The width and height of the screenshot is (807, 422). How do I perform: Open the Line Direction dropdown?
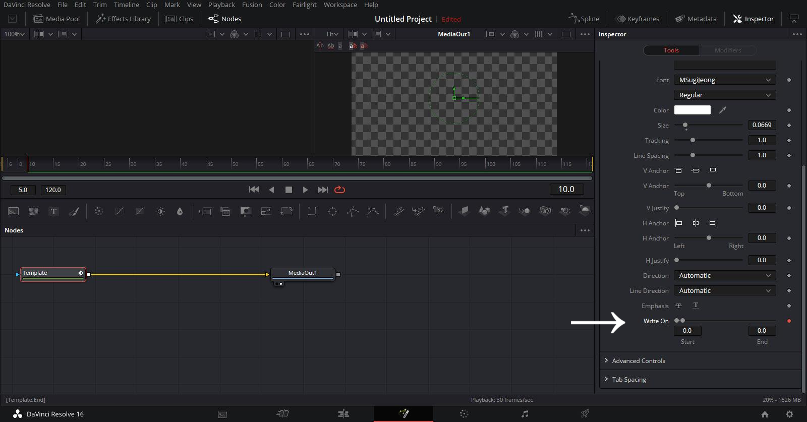(x=725, y=290)
